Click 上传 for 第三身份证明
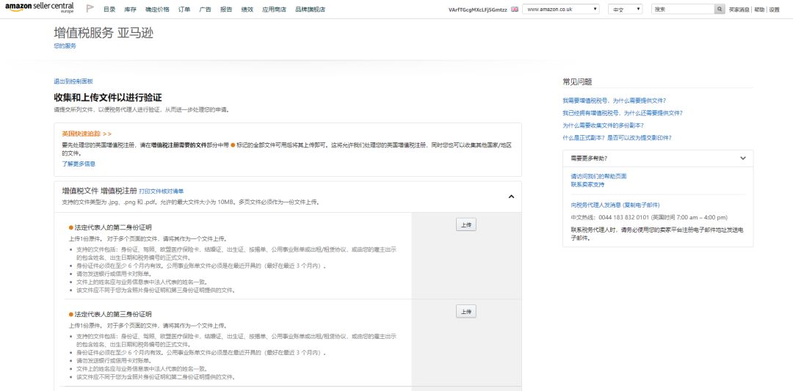Screen dimensions: 793x391 [466, 311]
